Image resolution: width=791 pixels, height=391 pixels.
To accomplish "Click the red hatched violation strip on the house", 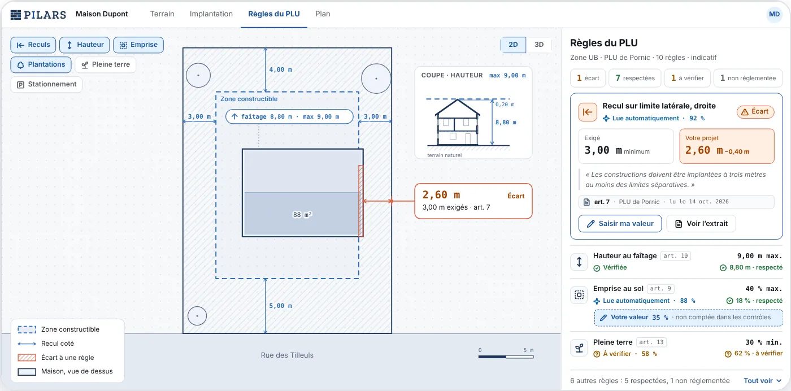I will pos(361,201).
